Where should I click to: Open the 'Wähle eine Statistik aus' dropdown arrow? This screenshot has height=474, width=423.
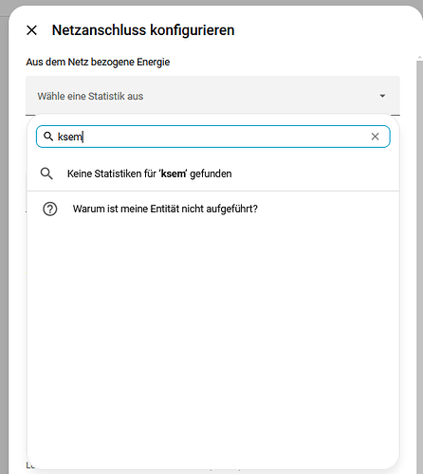tap(382, 96)
